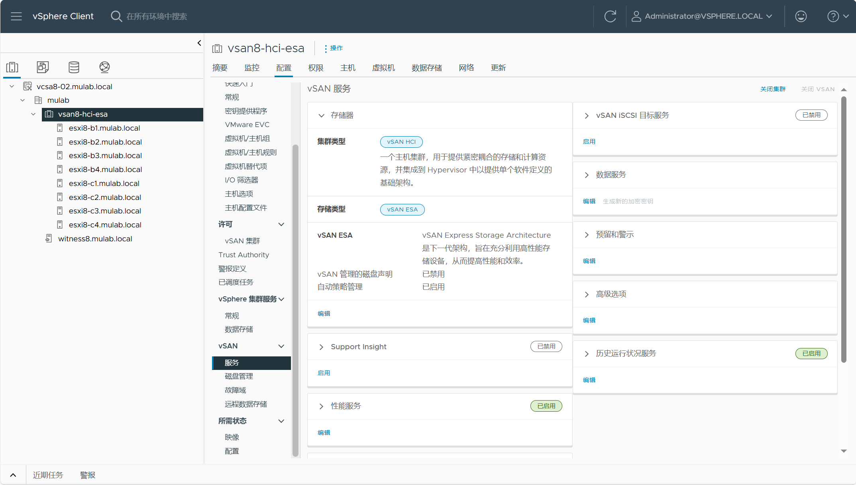Collapse the 所需状态 desired state group
This screenshot has height=485, width=856.
tap(281, 421)
